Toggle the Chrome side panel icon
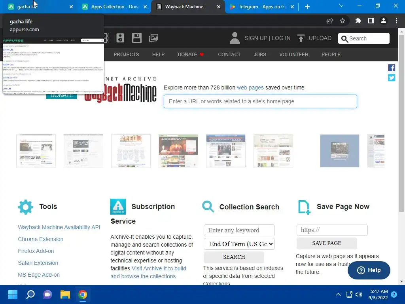The width and height of the screenshot is (405, 304). tap(371, 21)
